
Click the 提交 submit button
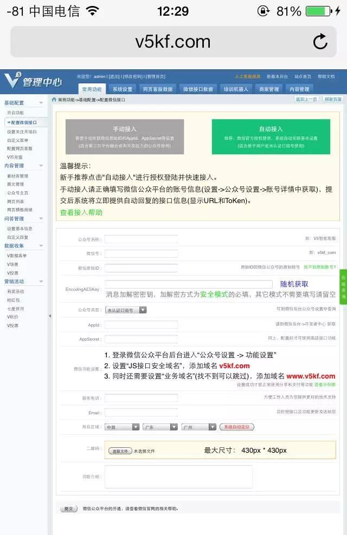(x=69, y=508)
